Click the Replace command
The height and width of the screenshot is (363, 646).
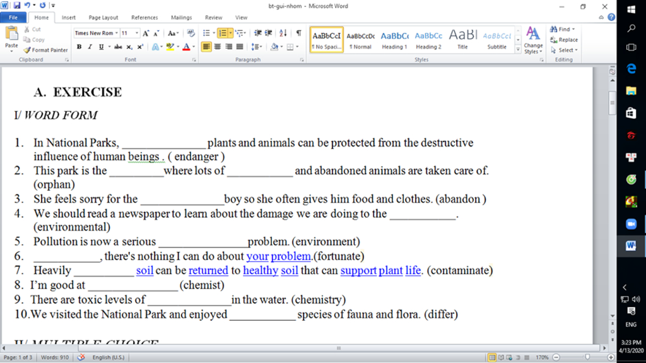pos(564,40)
